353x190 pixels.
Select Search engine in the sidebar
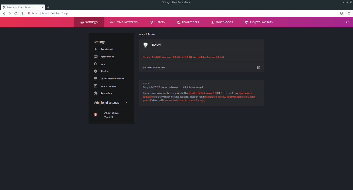pos(108,86)
